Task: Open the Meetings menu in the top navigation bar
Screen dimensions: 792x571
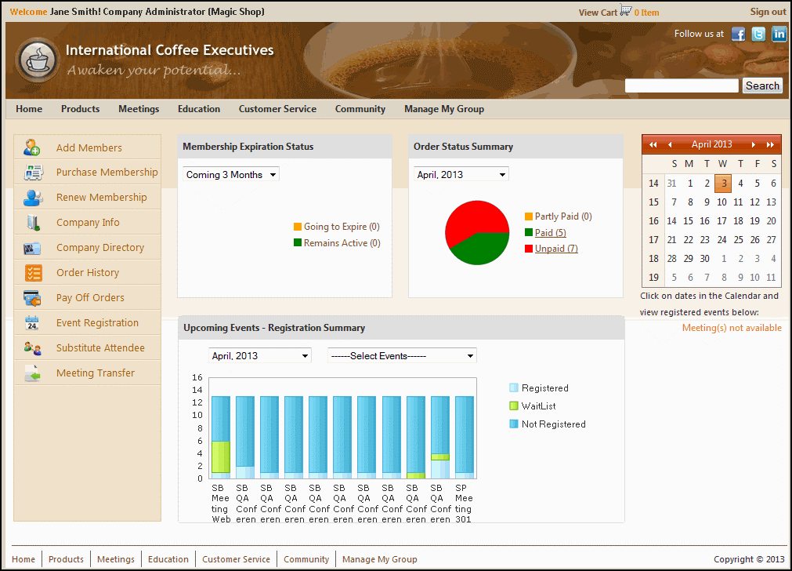Action: click(x=139, y=109)
